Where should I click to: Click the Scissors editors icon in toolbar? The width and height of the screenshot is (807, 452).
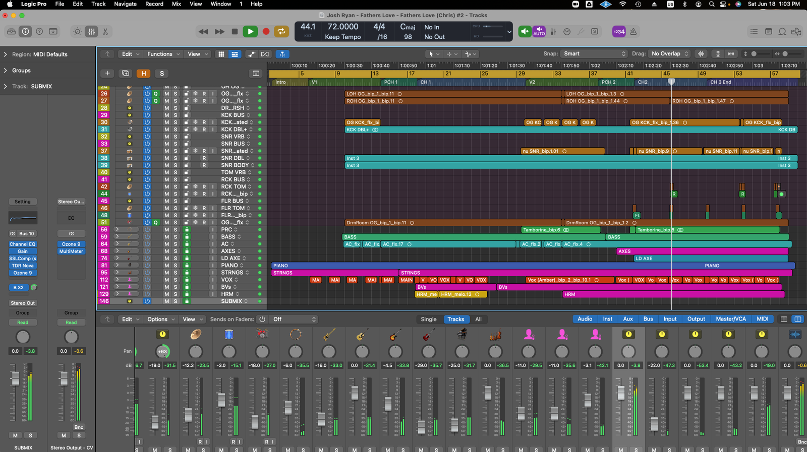click(105, 32)
